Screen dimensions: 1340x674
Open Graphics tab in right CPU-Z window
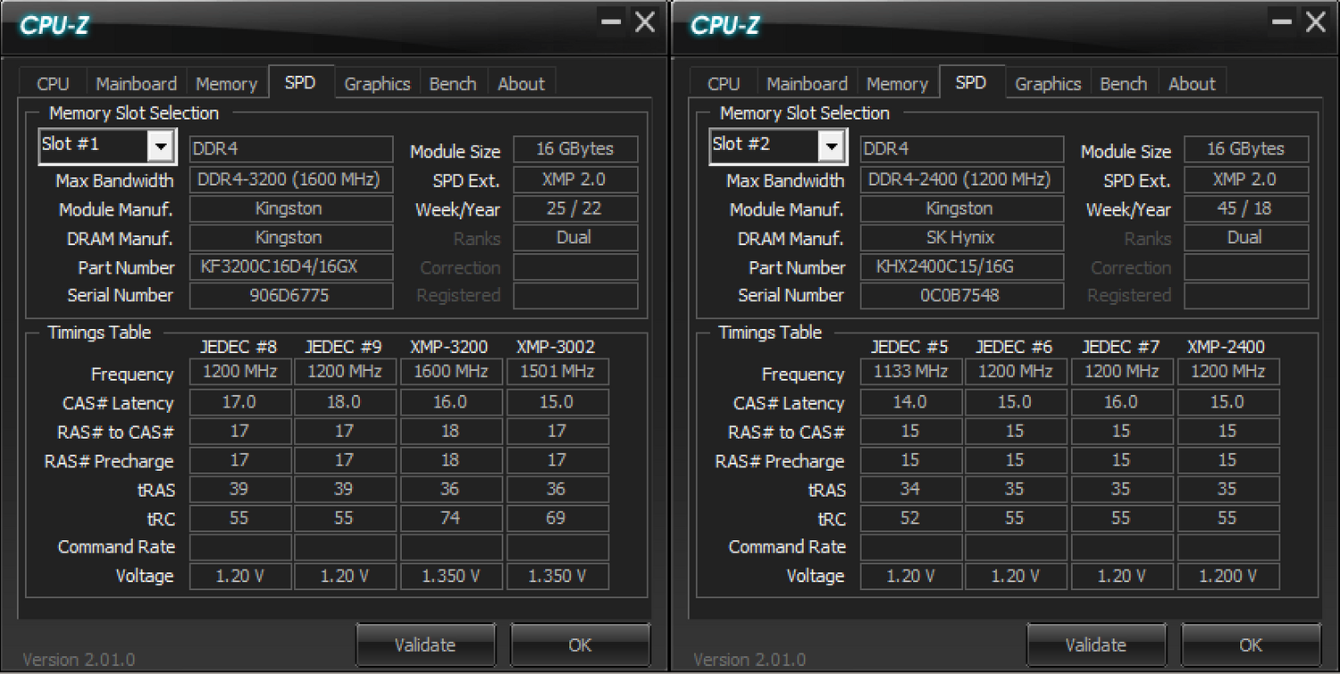point(1048,83)
